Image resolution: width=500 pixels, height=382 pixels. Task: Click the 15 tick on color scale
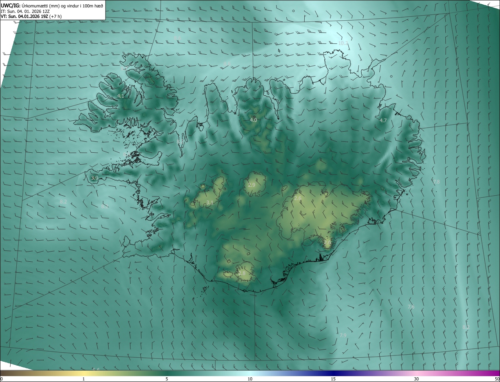click(x=333, y=379)
